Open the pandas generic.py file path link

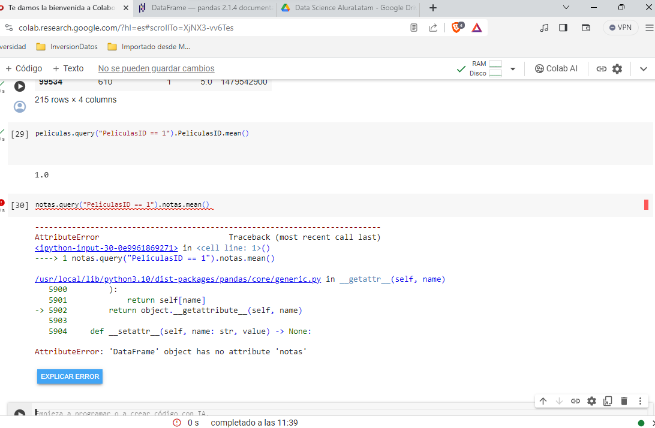(x=178, y=279)
